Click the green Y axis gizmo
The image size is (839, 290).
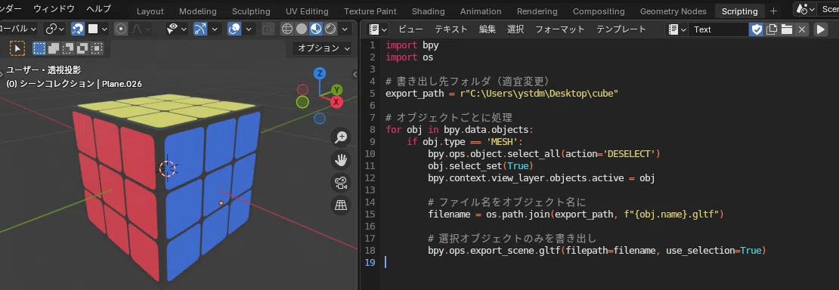coord(336,89)
